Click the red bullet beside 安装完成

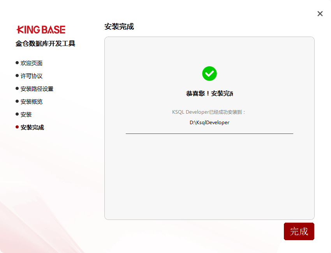pyautogui.click(x=17, y=127)
